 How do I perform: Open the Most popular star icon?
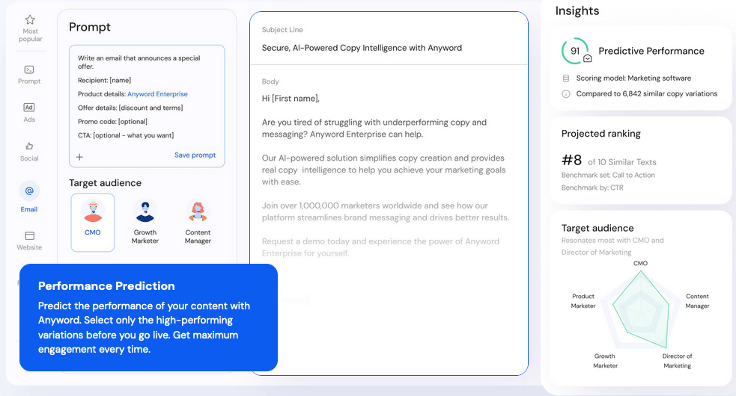pyautogui.click(x=30, y=19)
